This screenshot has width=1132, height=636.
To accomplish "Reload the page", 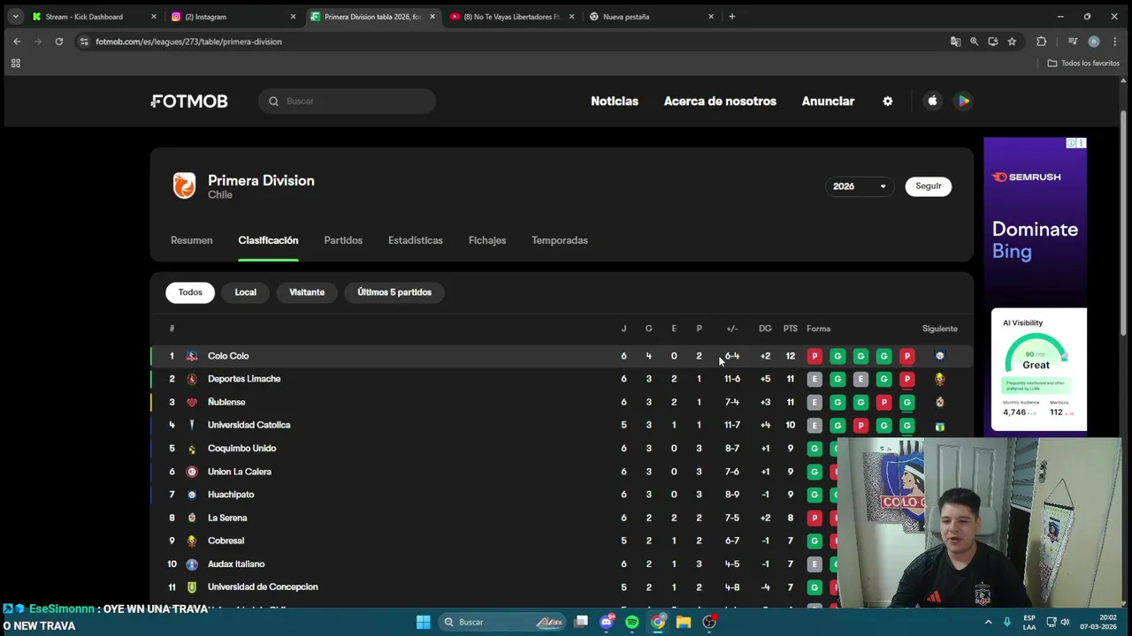I will (59, 42).
